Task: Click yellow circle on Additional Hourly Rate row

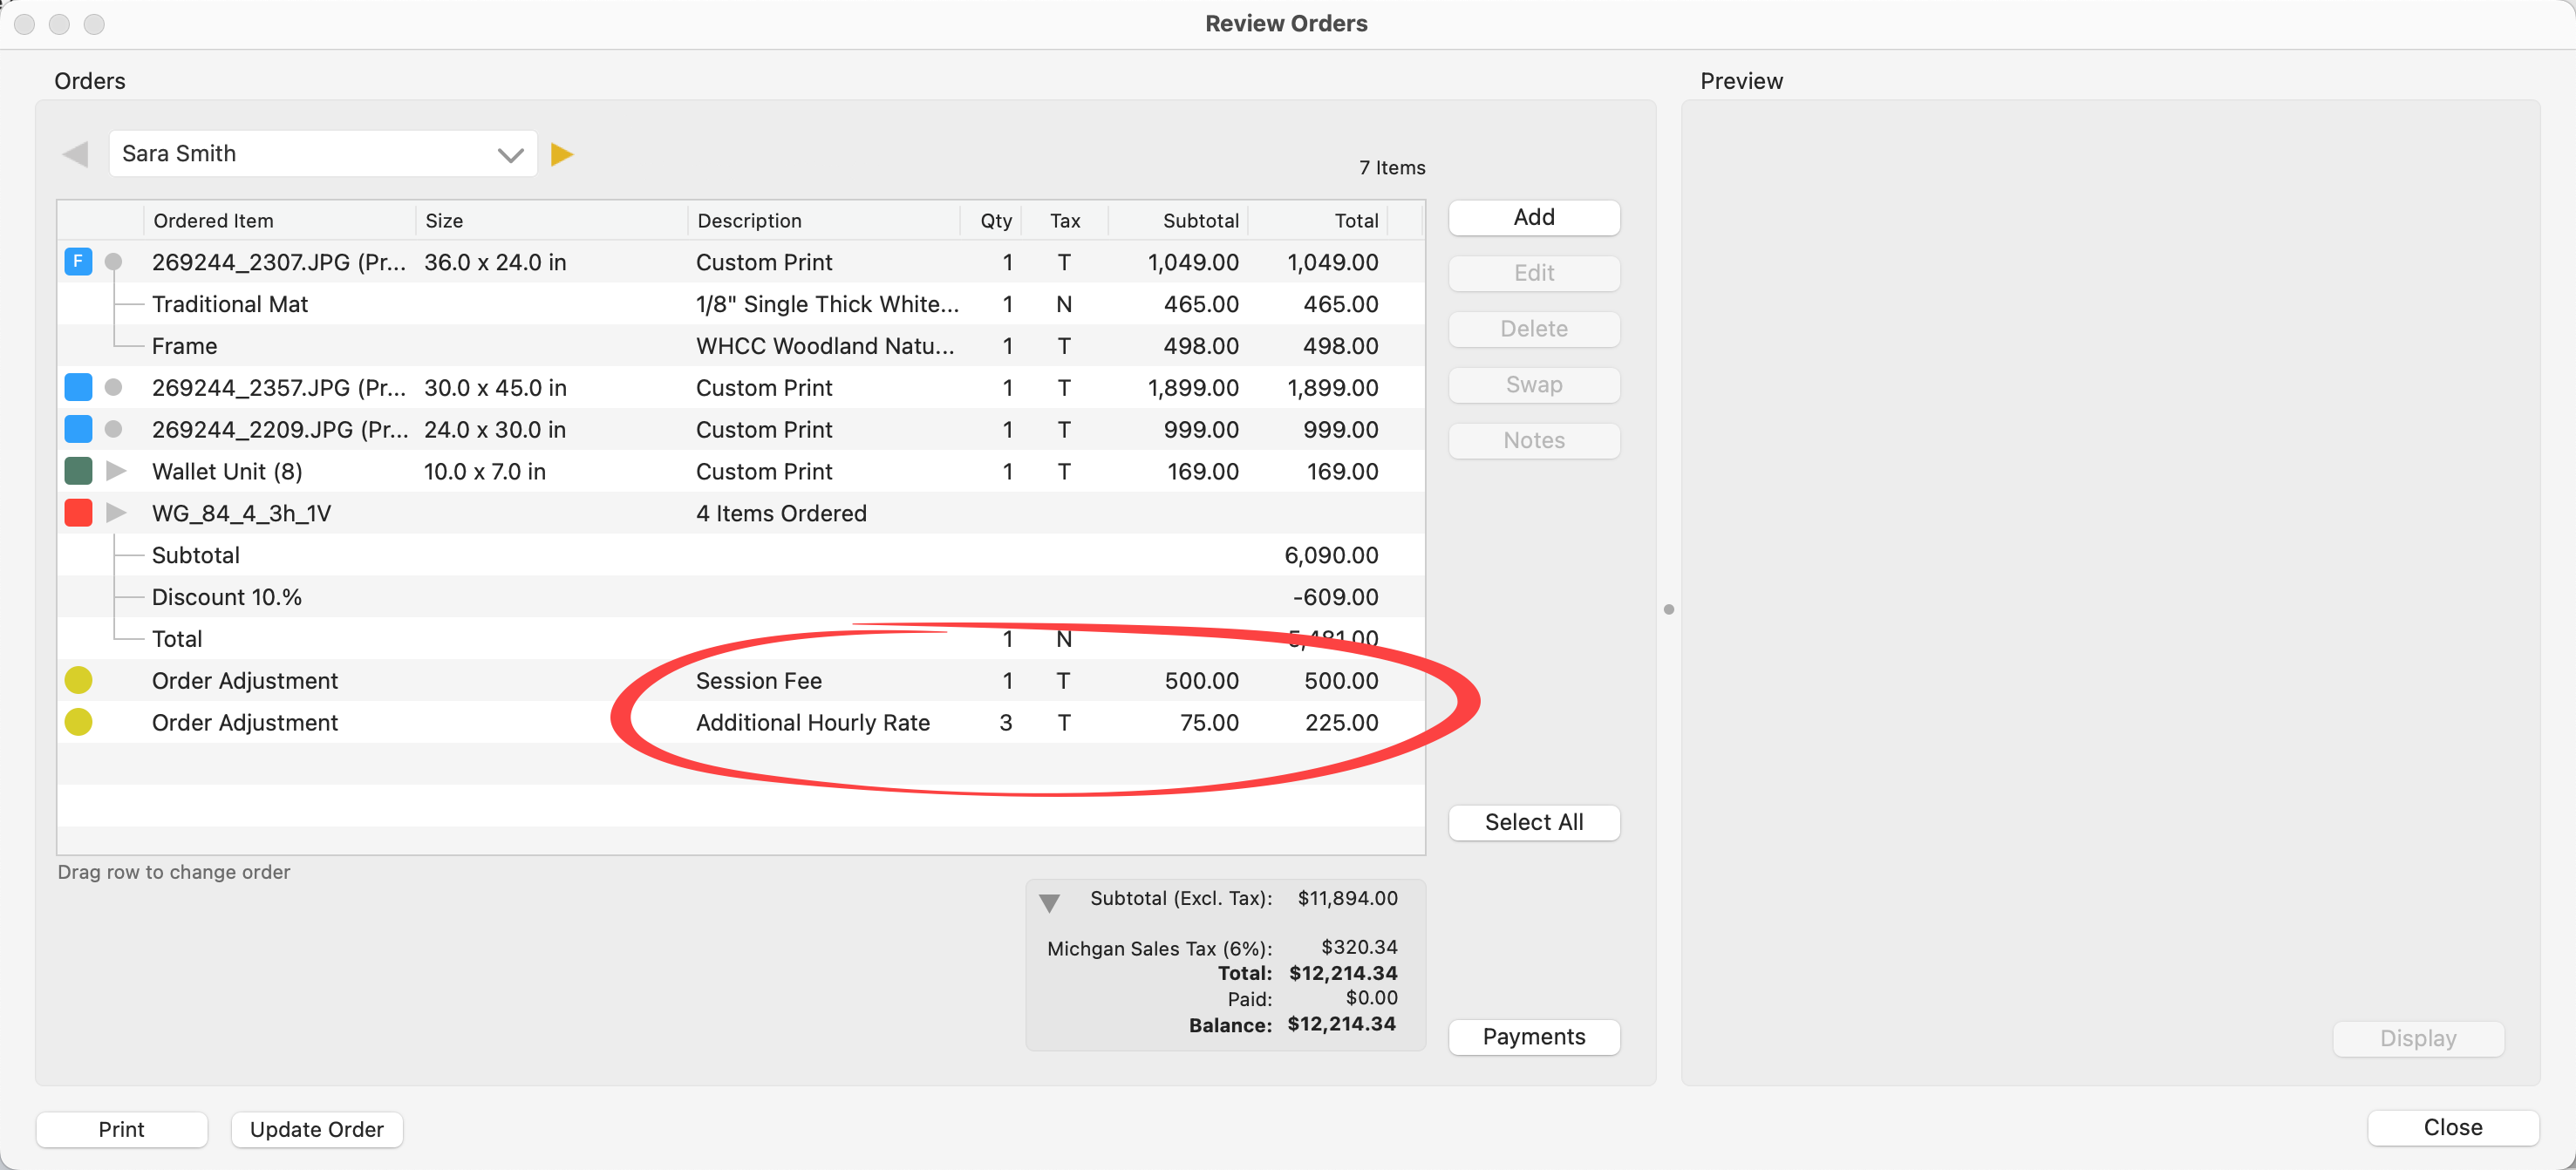Action: click(78, 722)
